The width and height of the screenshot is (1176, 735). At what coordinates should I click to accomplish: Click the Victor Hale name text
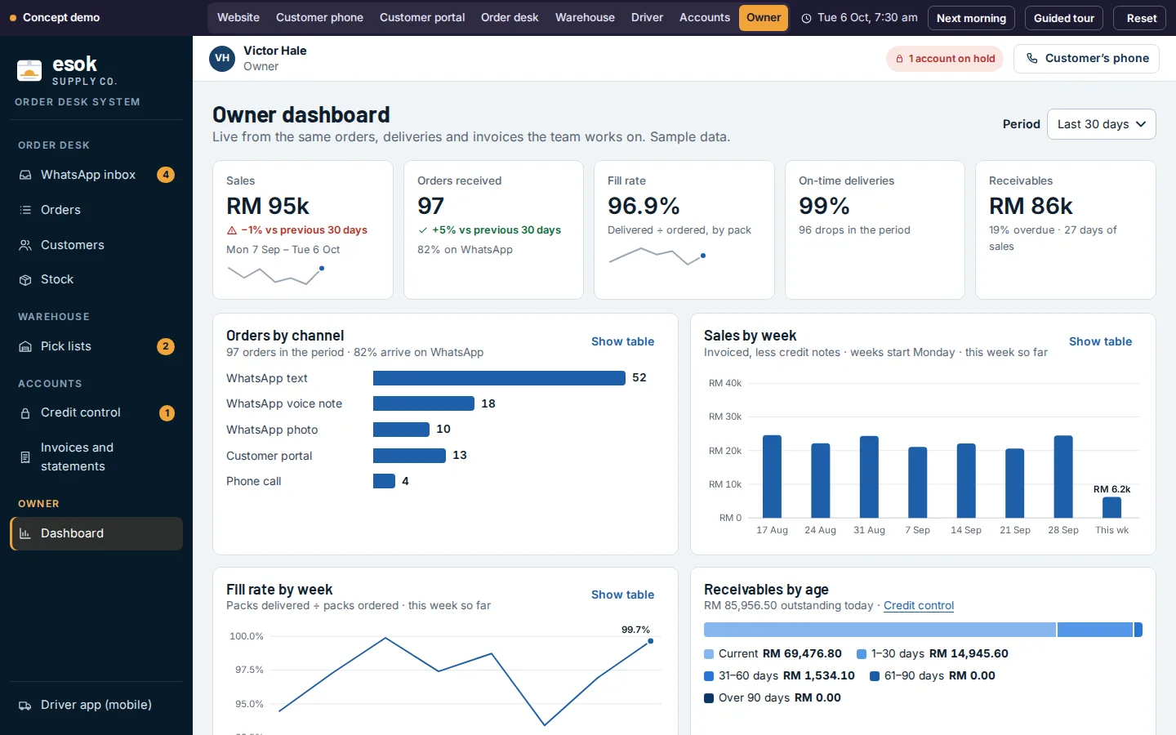click(x=275, y=51)
